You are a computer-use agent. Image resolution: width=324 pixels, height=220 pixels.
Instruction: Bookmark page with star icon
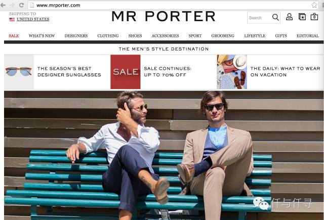click(x=314, y=5)
